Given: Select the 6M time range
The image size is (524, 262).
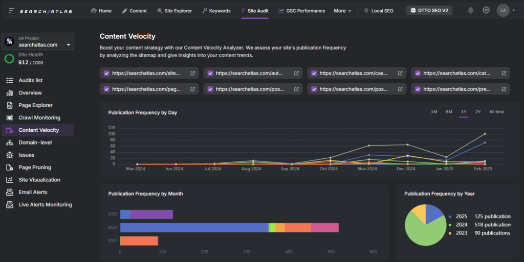Looking at the screenshot, I should coord(449,112).
